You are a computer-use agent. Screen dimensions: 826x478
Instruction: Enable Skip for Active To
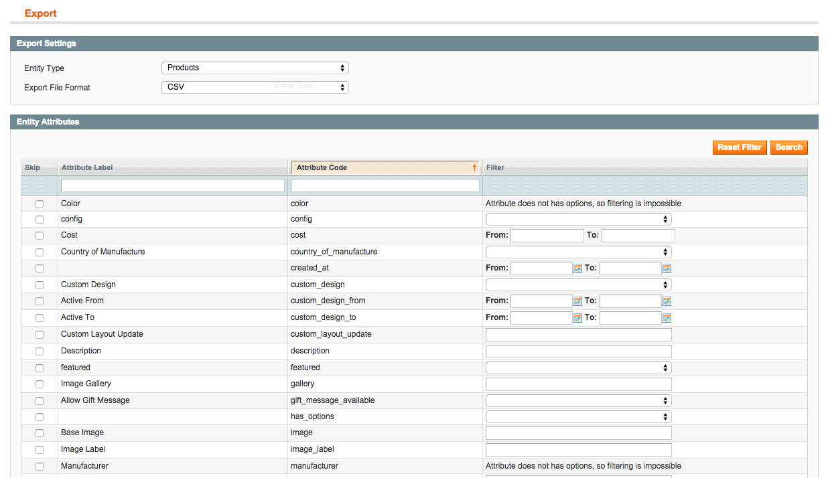pyautogui.click(x=40, y=318)
